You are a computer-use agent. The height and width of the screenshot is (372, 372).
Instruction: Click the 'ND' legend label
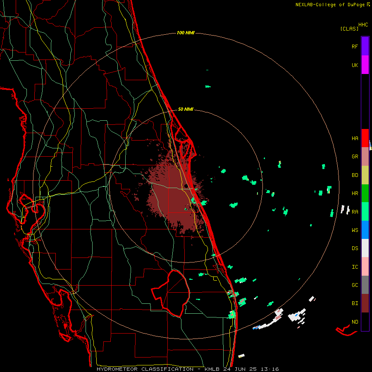[355, 322]
